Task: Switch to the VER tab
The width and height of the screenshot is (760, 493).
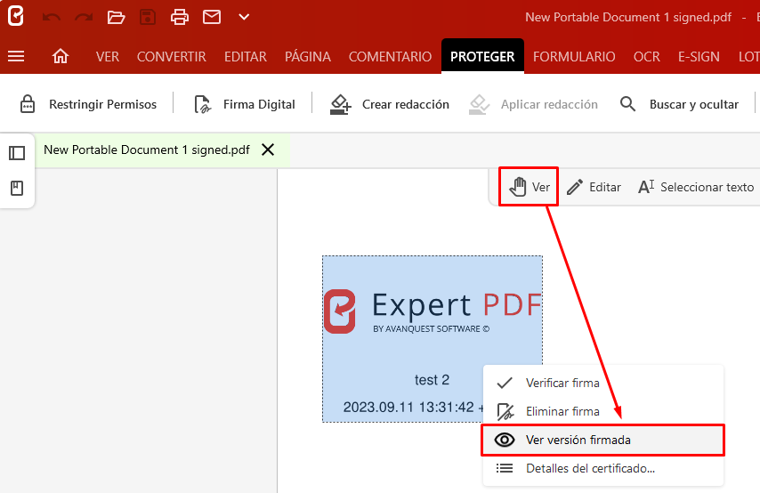Action: [x=107, y=57]
